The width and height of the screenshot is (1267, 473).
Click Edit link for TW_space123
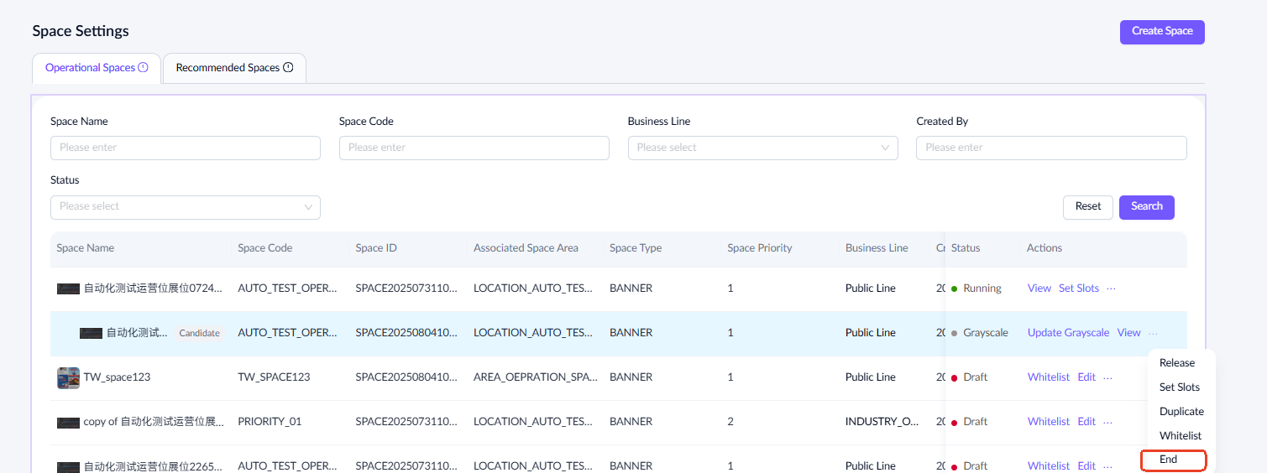click(x=1086, y=377)
